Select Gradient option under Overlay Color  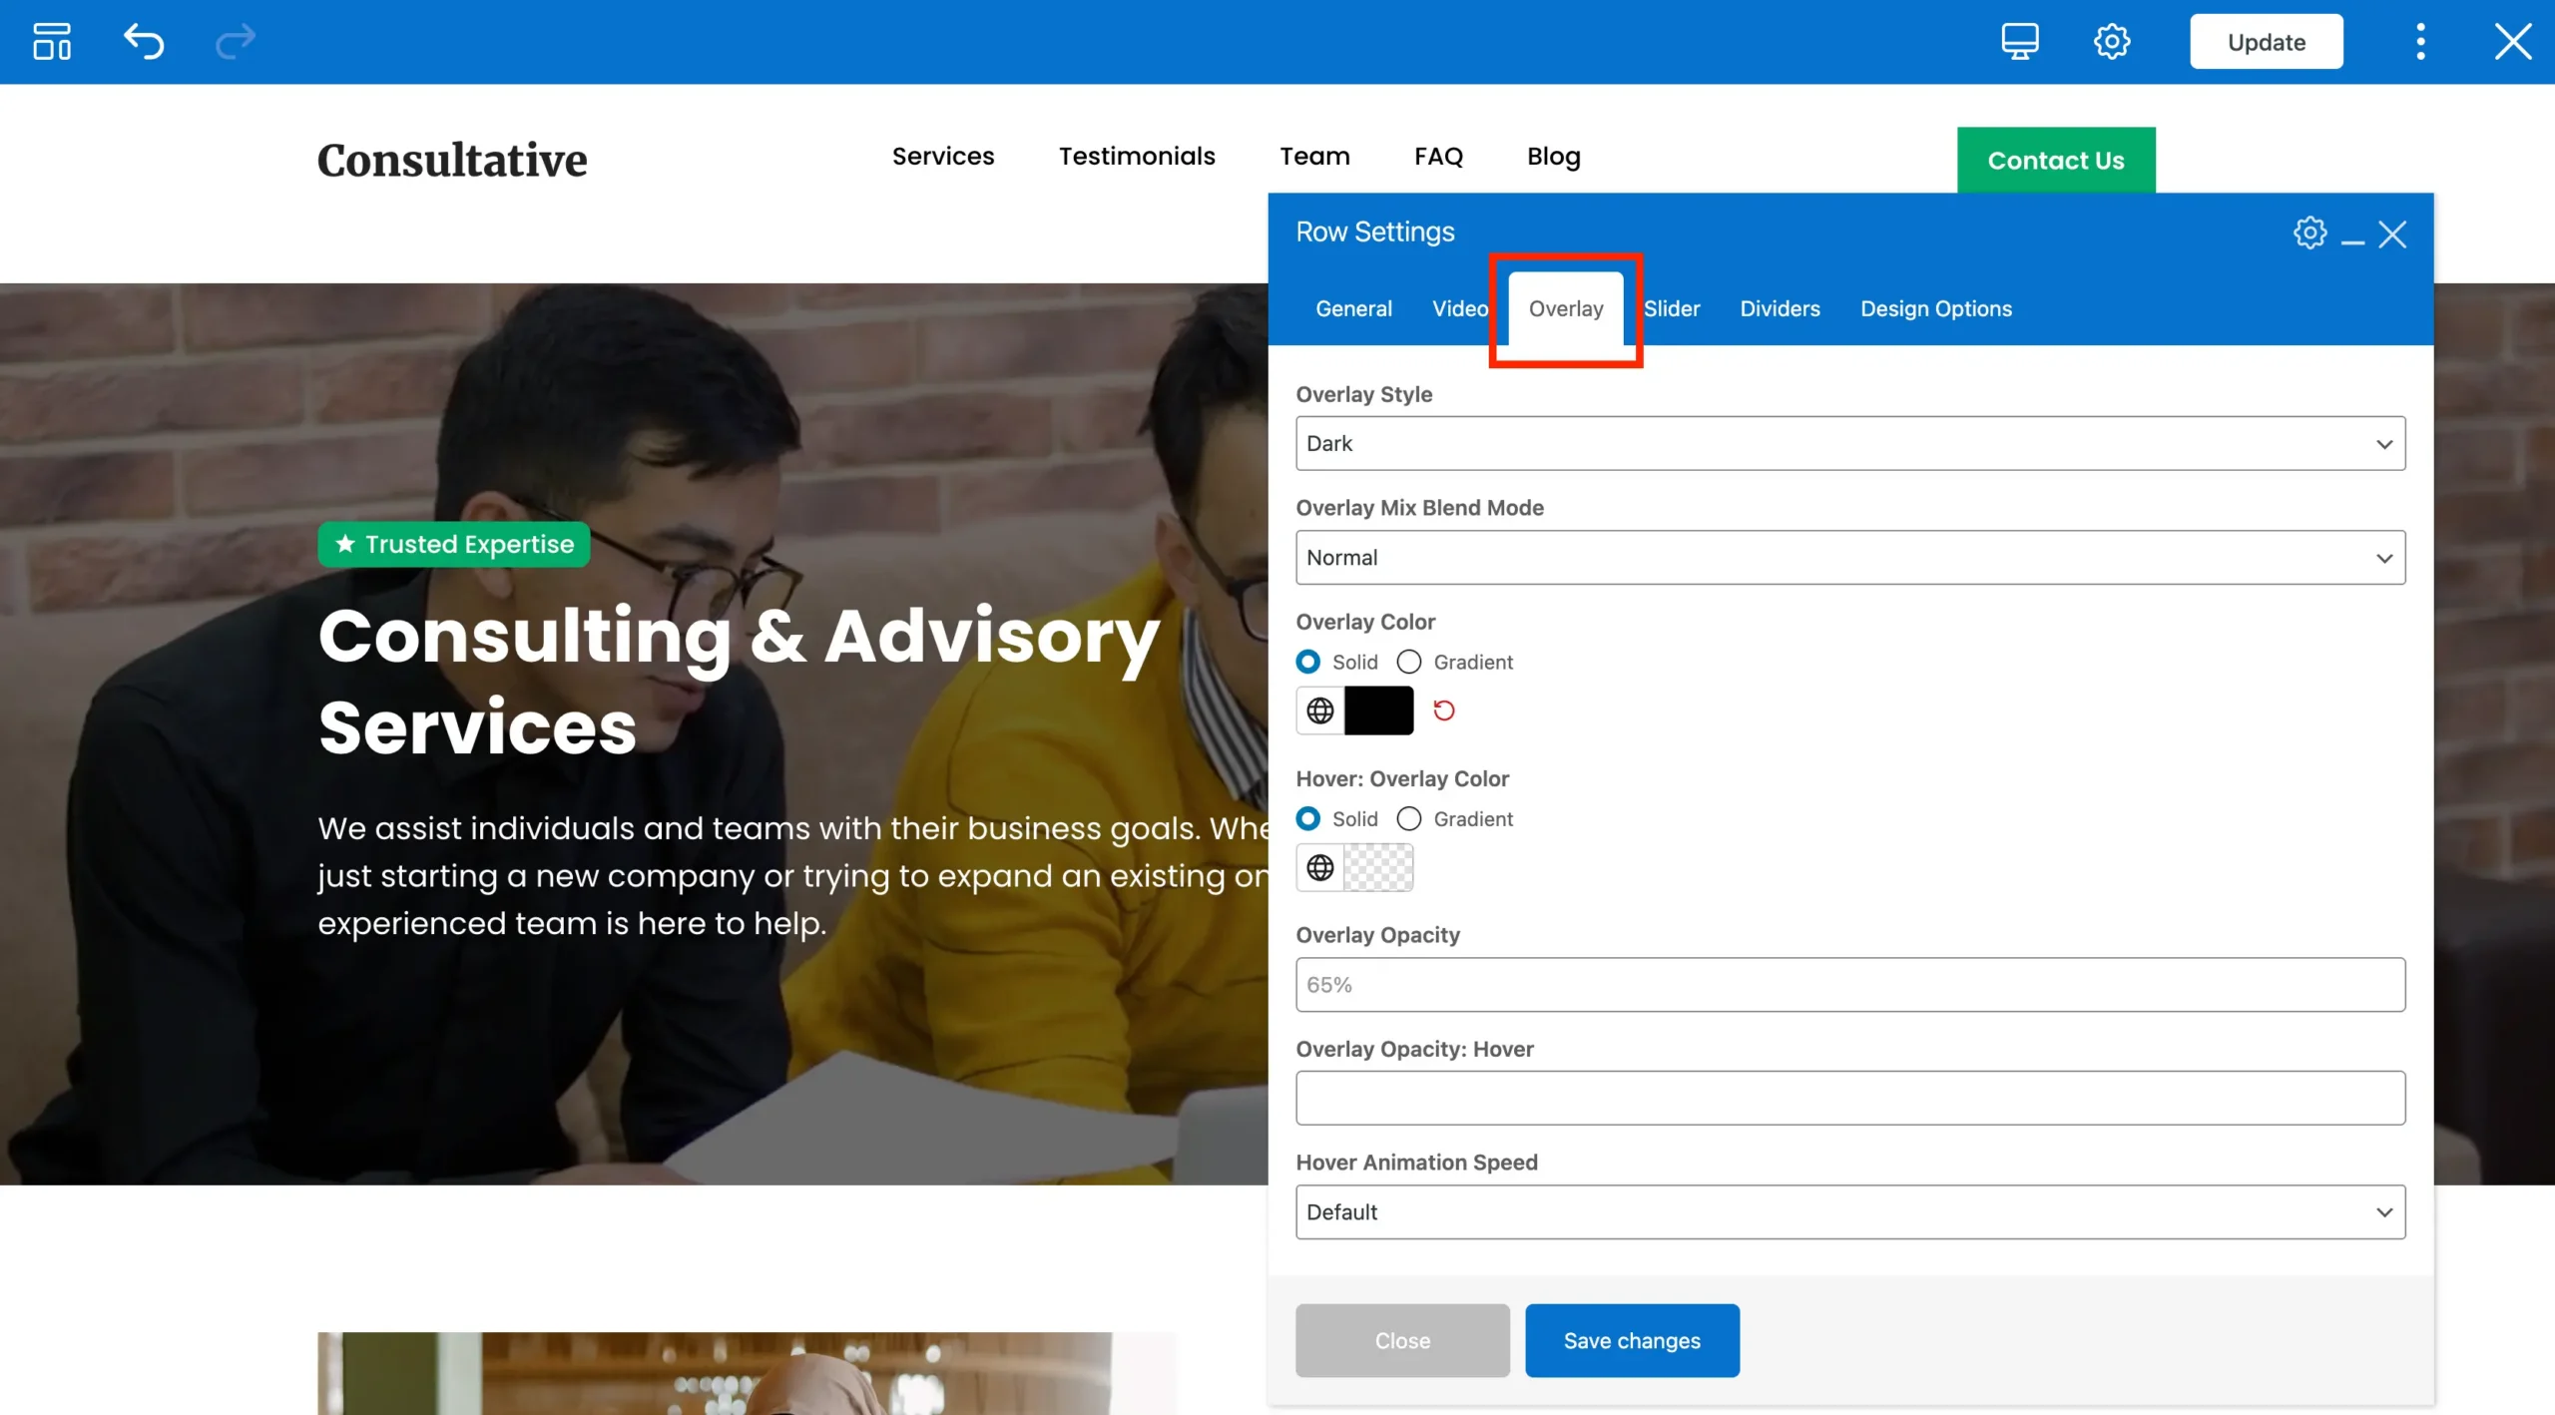tap(1409, 663)
